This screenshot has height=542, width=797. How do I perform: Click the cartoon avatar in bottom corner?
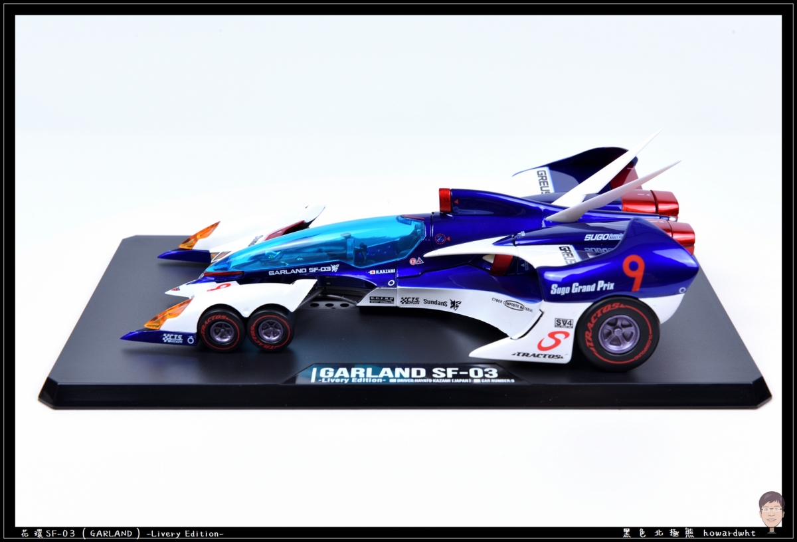(770, 510)
